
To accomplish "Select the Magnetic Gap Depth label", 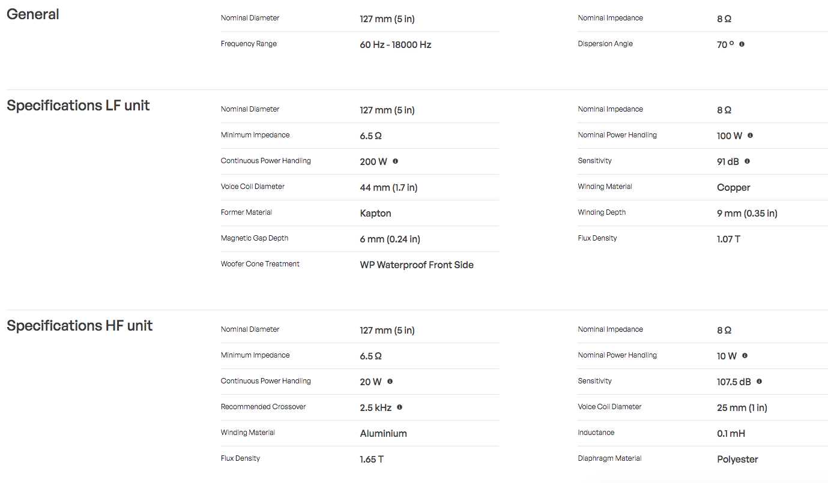I will 255,238.
